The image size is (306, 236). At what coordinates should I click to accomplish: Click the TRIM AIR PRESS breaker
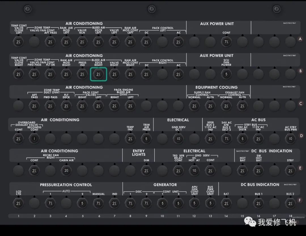coord(146,139)
